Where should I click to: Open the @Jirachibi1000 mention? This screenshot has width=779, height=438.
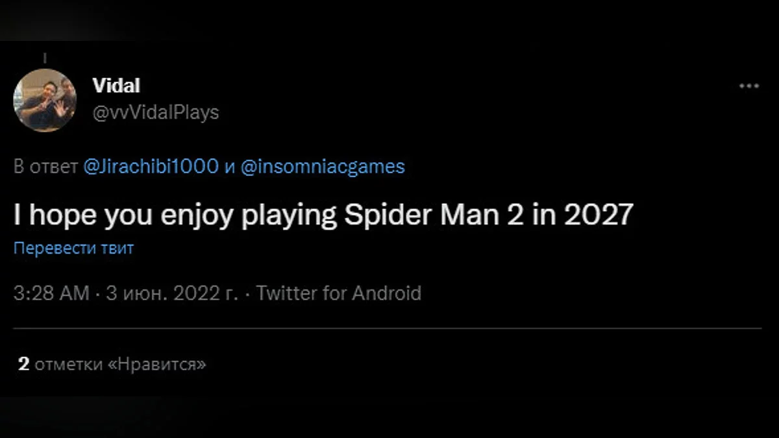click(151, 167)
